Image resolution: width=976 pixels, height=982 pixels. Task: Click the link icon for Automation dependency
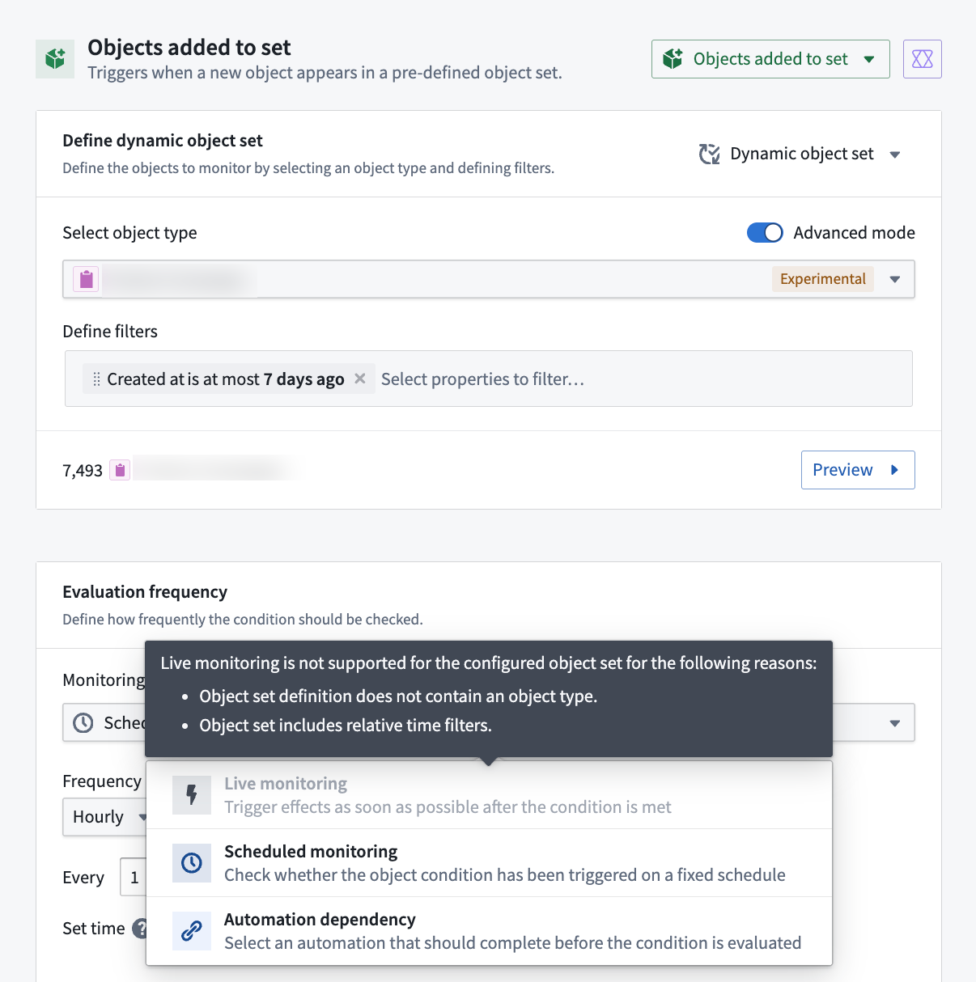click(x=192, y=931)
